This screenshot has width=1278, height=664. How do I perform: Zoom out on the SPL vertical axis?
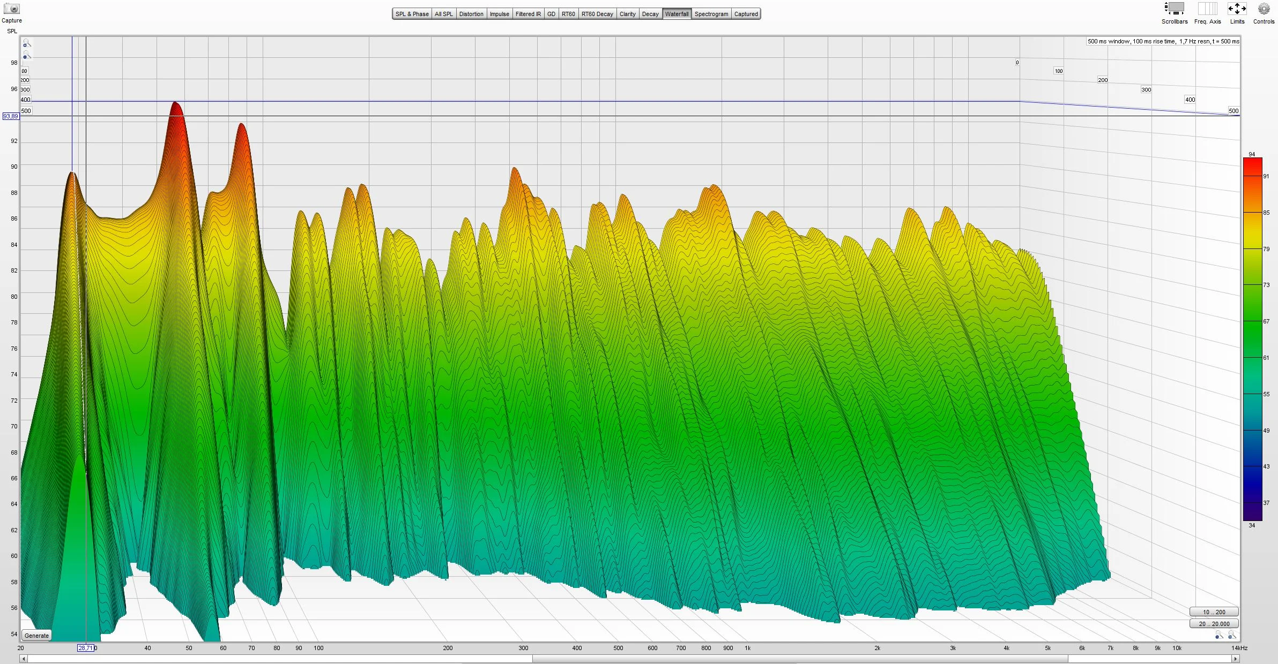click(x=26, y=56)
